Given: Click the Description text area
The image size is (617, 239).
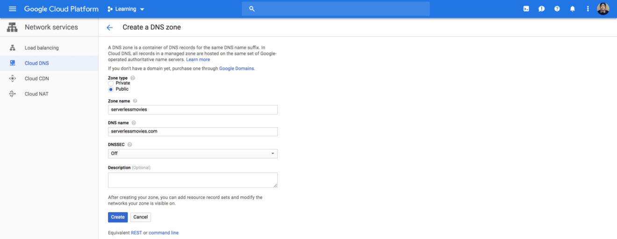Looking at the screenshot, I should [x=193, y=180].
